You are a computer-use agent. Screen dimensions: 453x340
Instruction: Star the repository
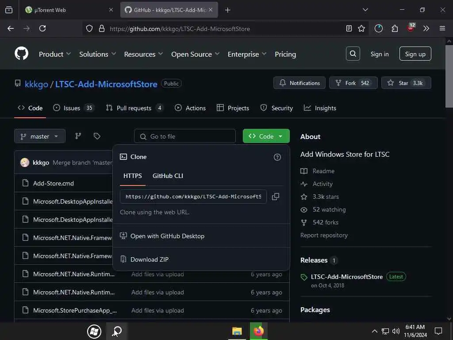(406, 83)
